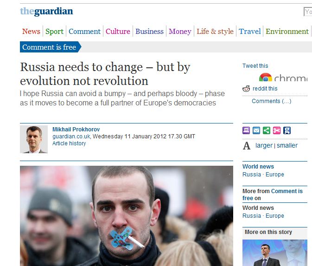Open the Comments link
The width and height of the screenshot is (312, 266).
point(271,101)
